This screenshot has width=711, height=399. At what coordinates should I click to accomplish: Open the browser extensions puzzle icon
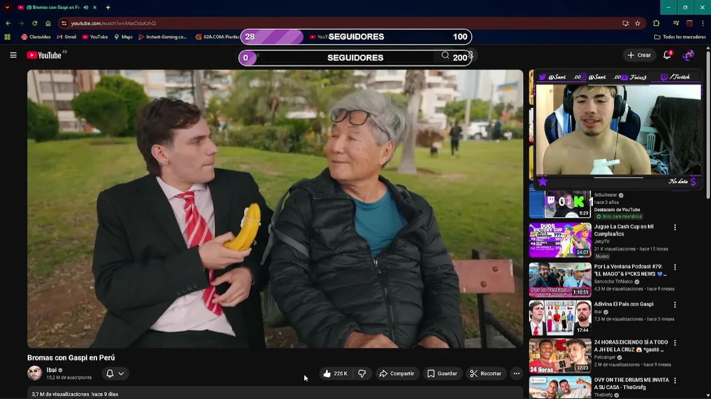656,23
